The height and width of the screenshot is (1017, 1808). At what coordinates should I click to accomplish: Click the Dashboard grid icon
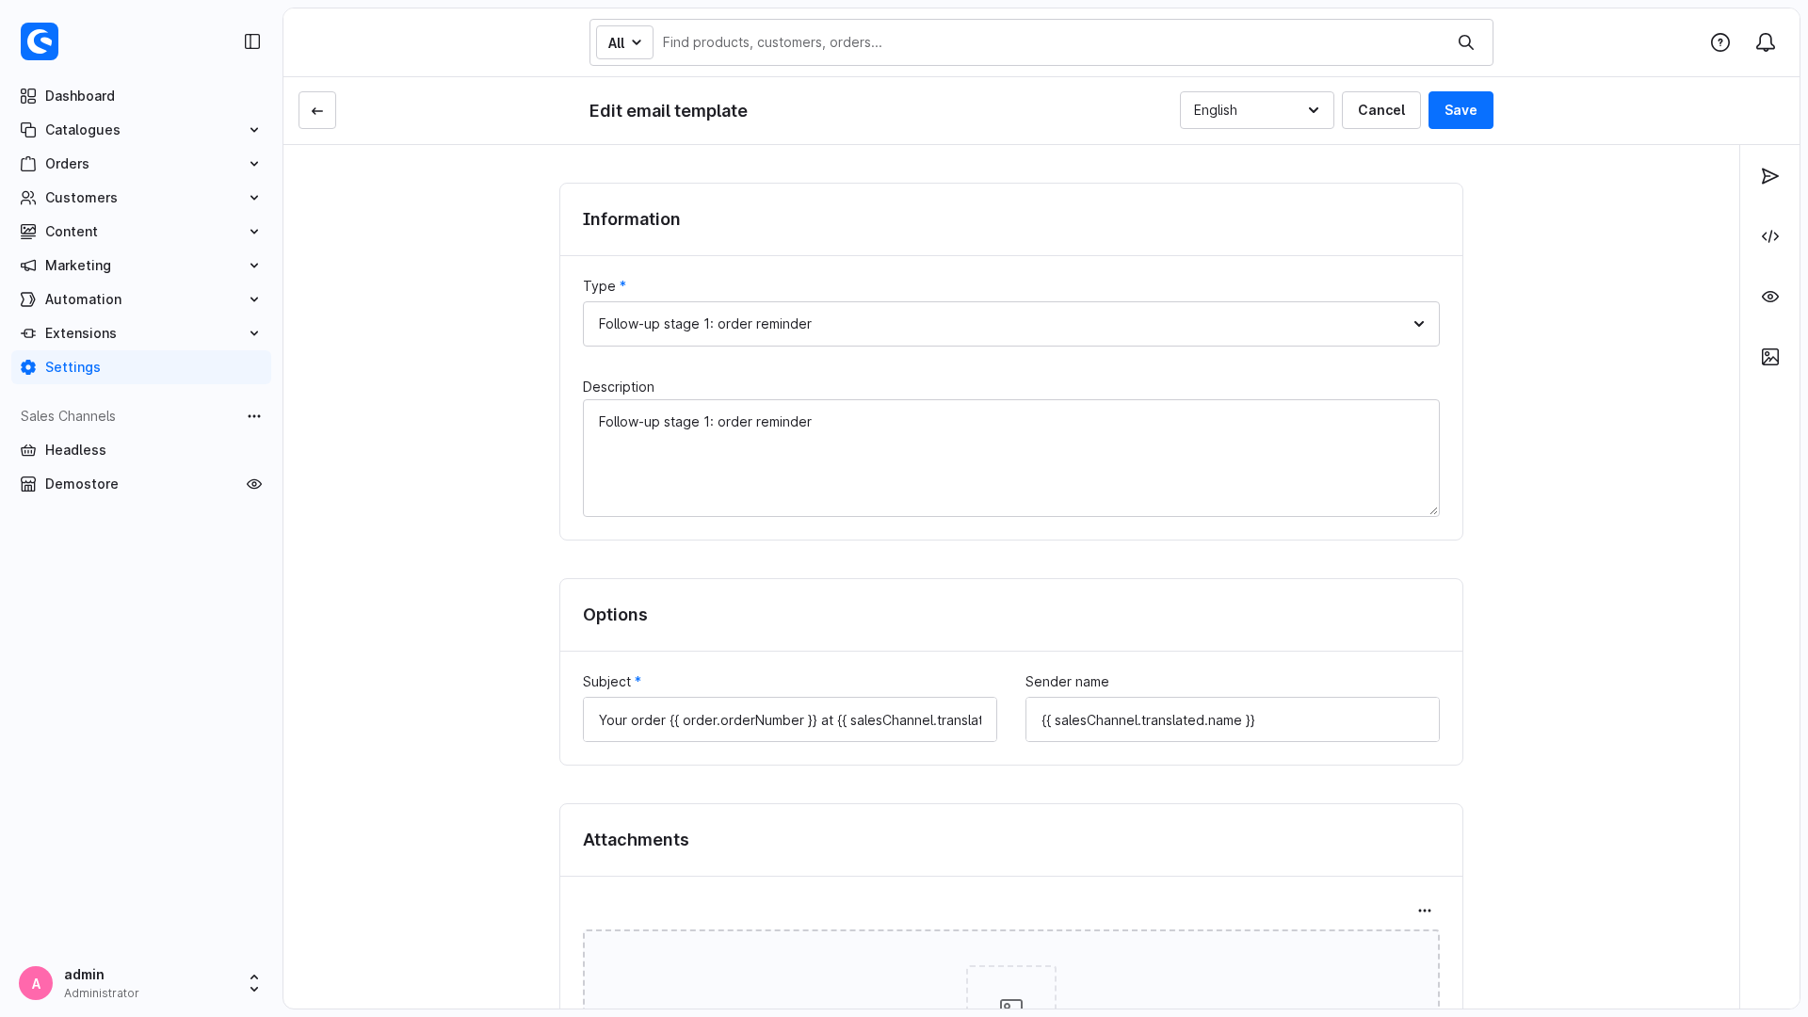click(28, 96)
